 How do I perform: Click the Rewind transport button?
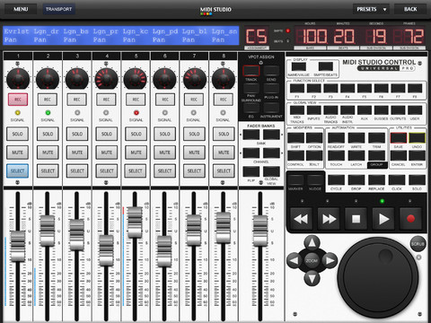pyautogui.click(x=301, y=219)
